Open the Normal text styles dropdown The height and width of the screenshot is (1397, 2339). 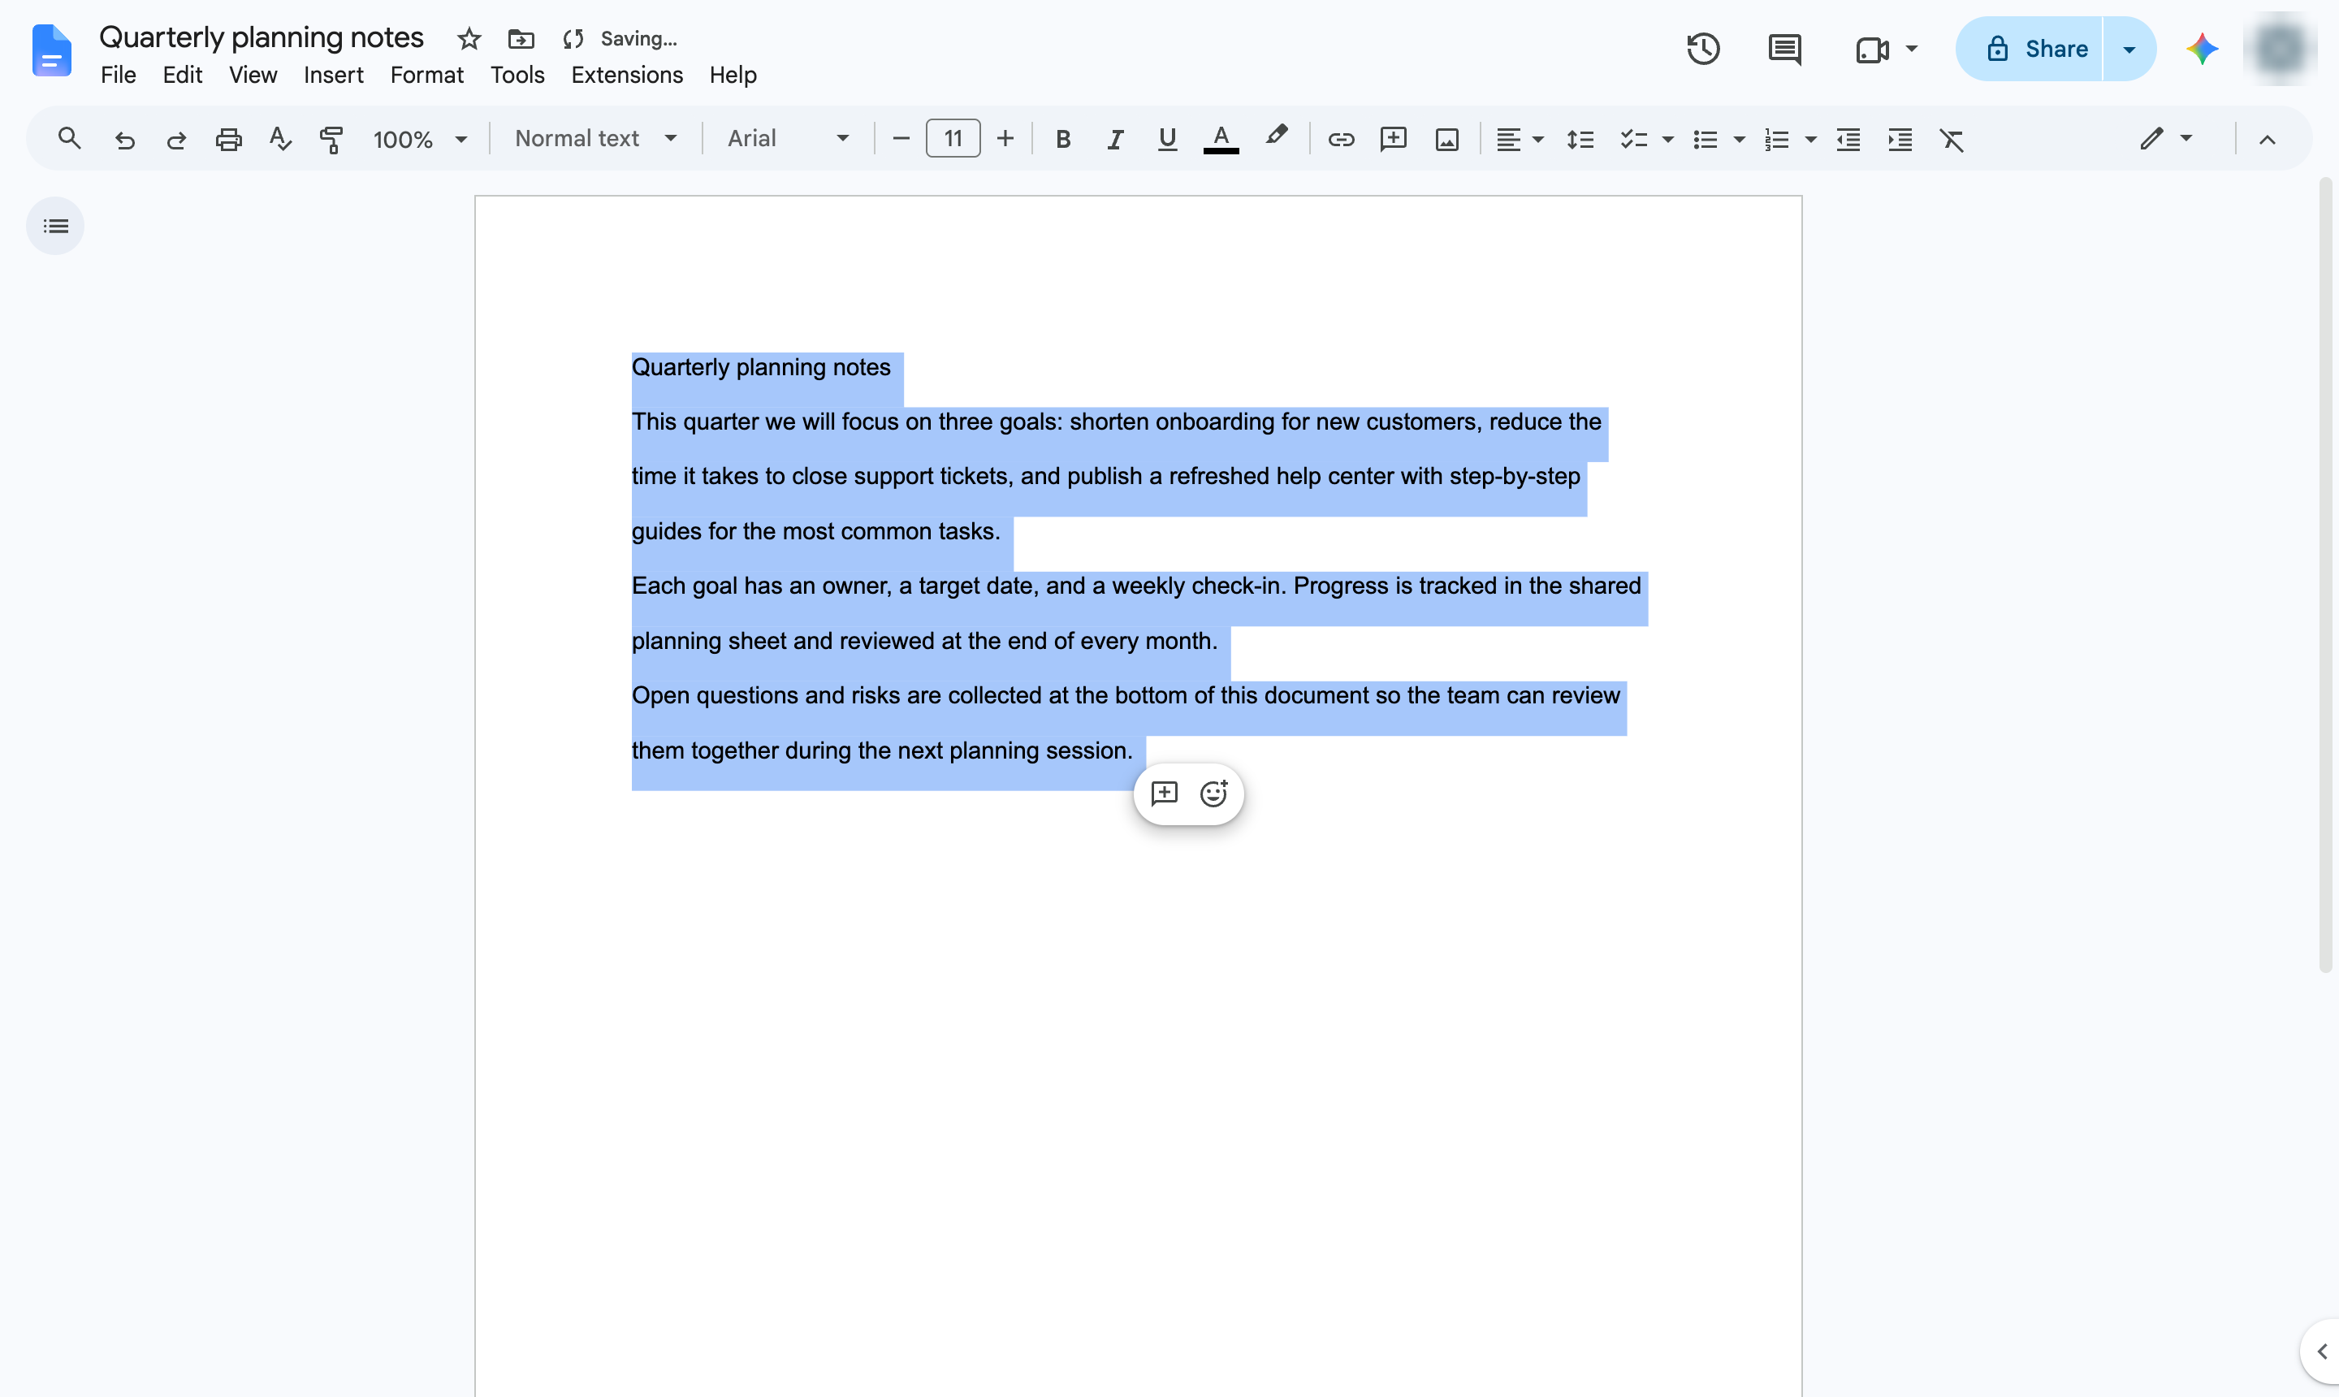[x=596, y=138]
